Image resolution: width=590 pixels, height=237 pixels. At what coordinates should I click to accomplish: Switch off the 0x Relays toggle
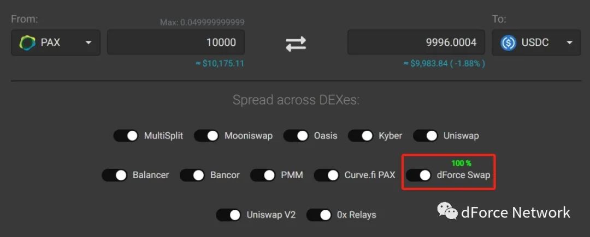(319, 215)
